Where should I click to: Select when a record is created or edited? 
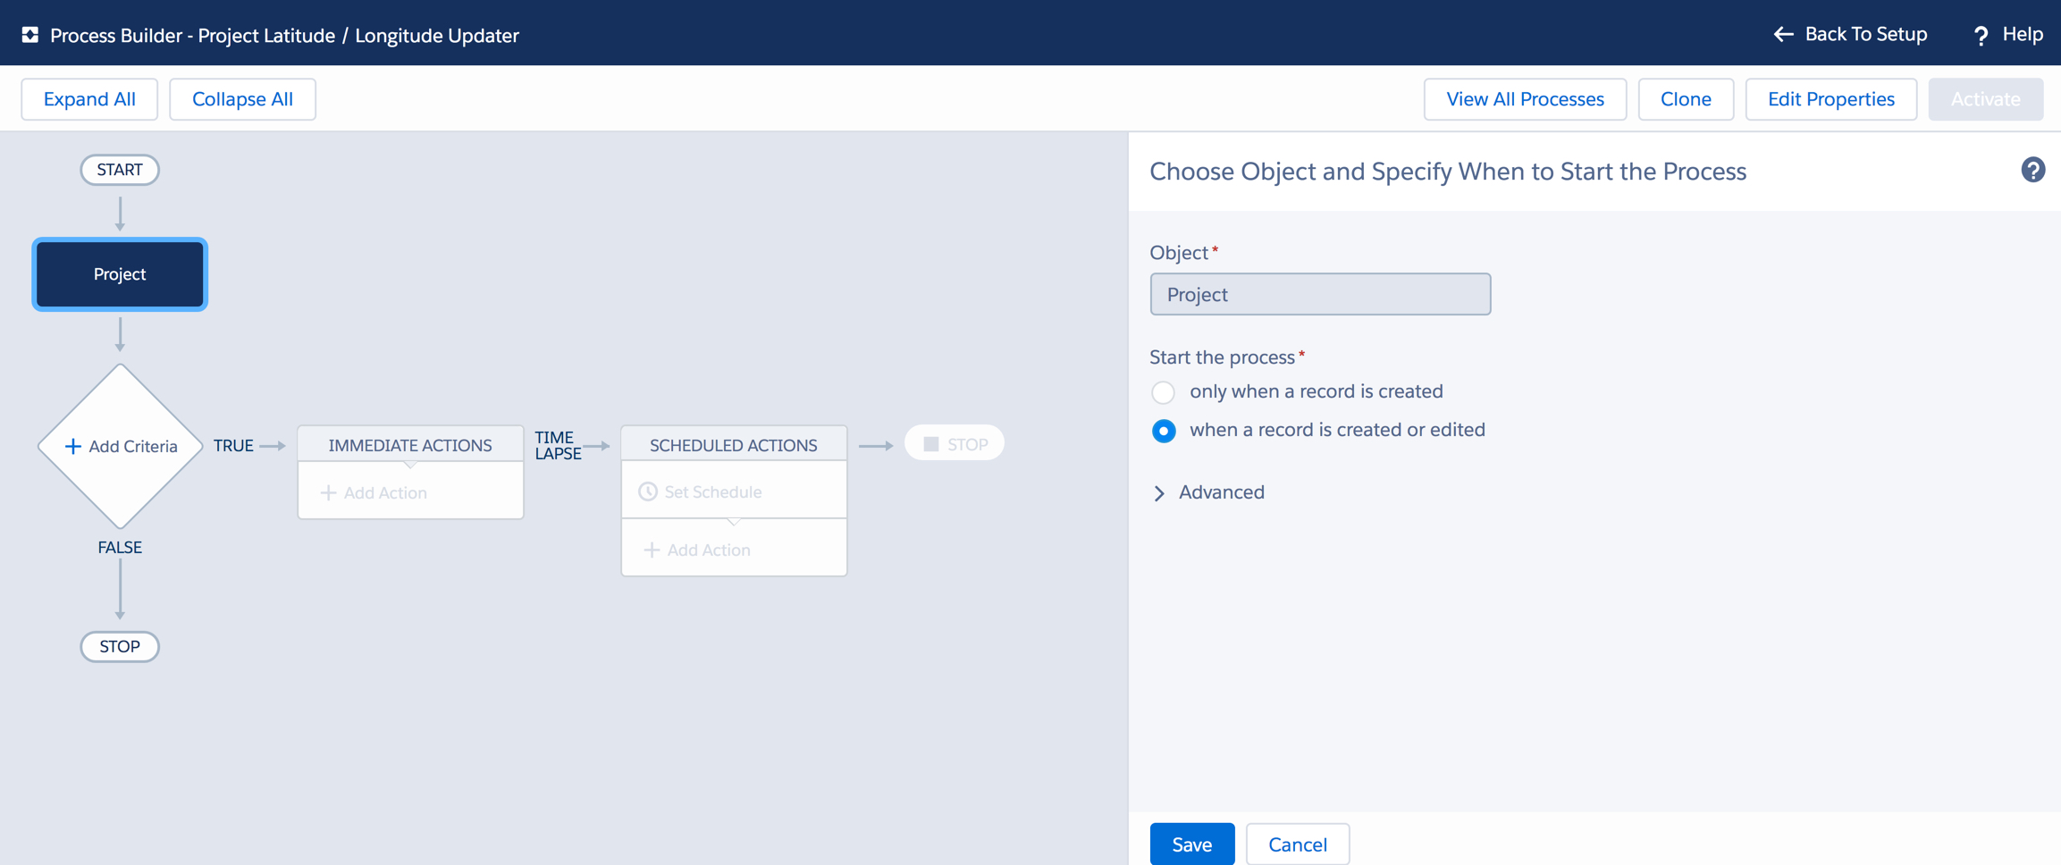tap(1163, 431)
